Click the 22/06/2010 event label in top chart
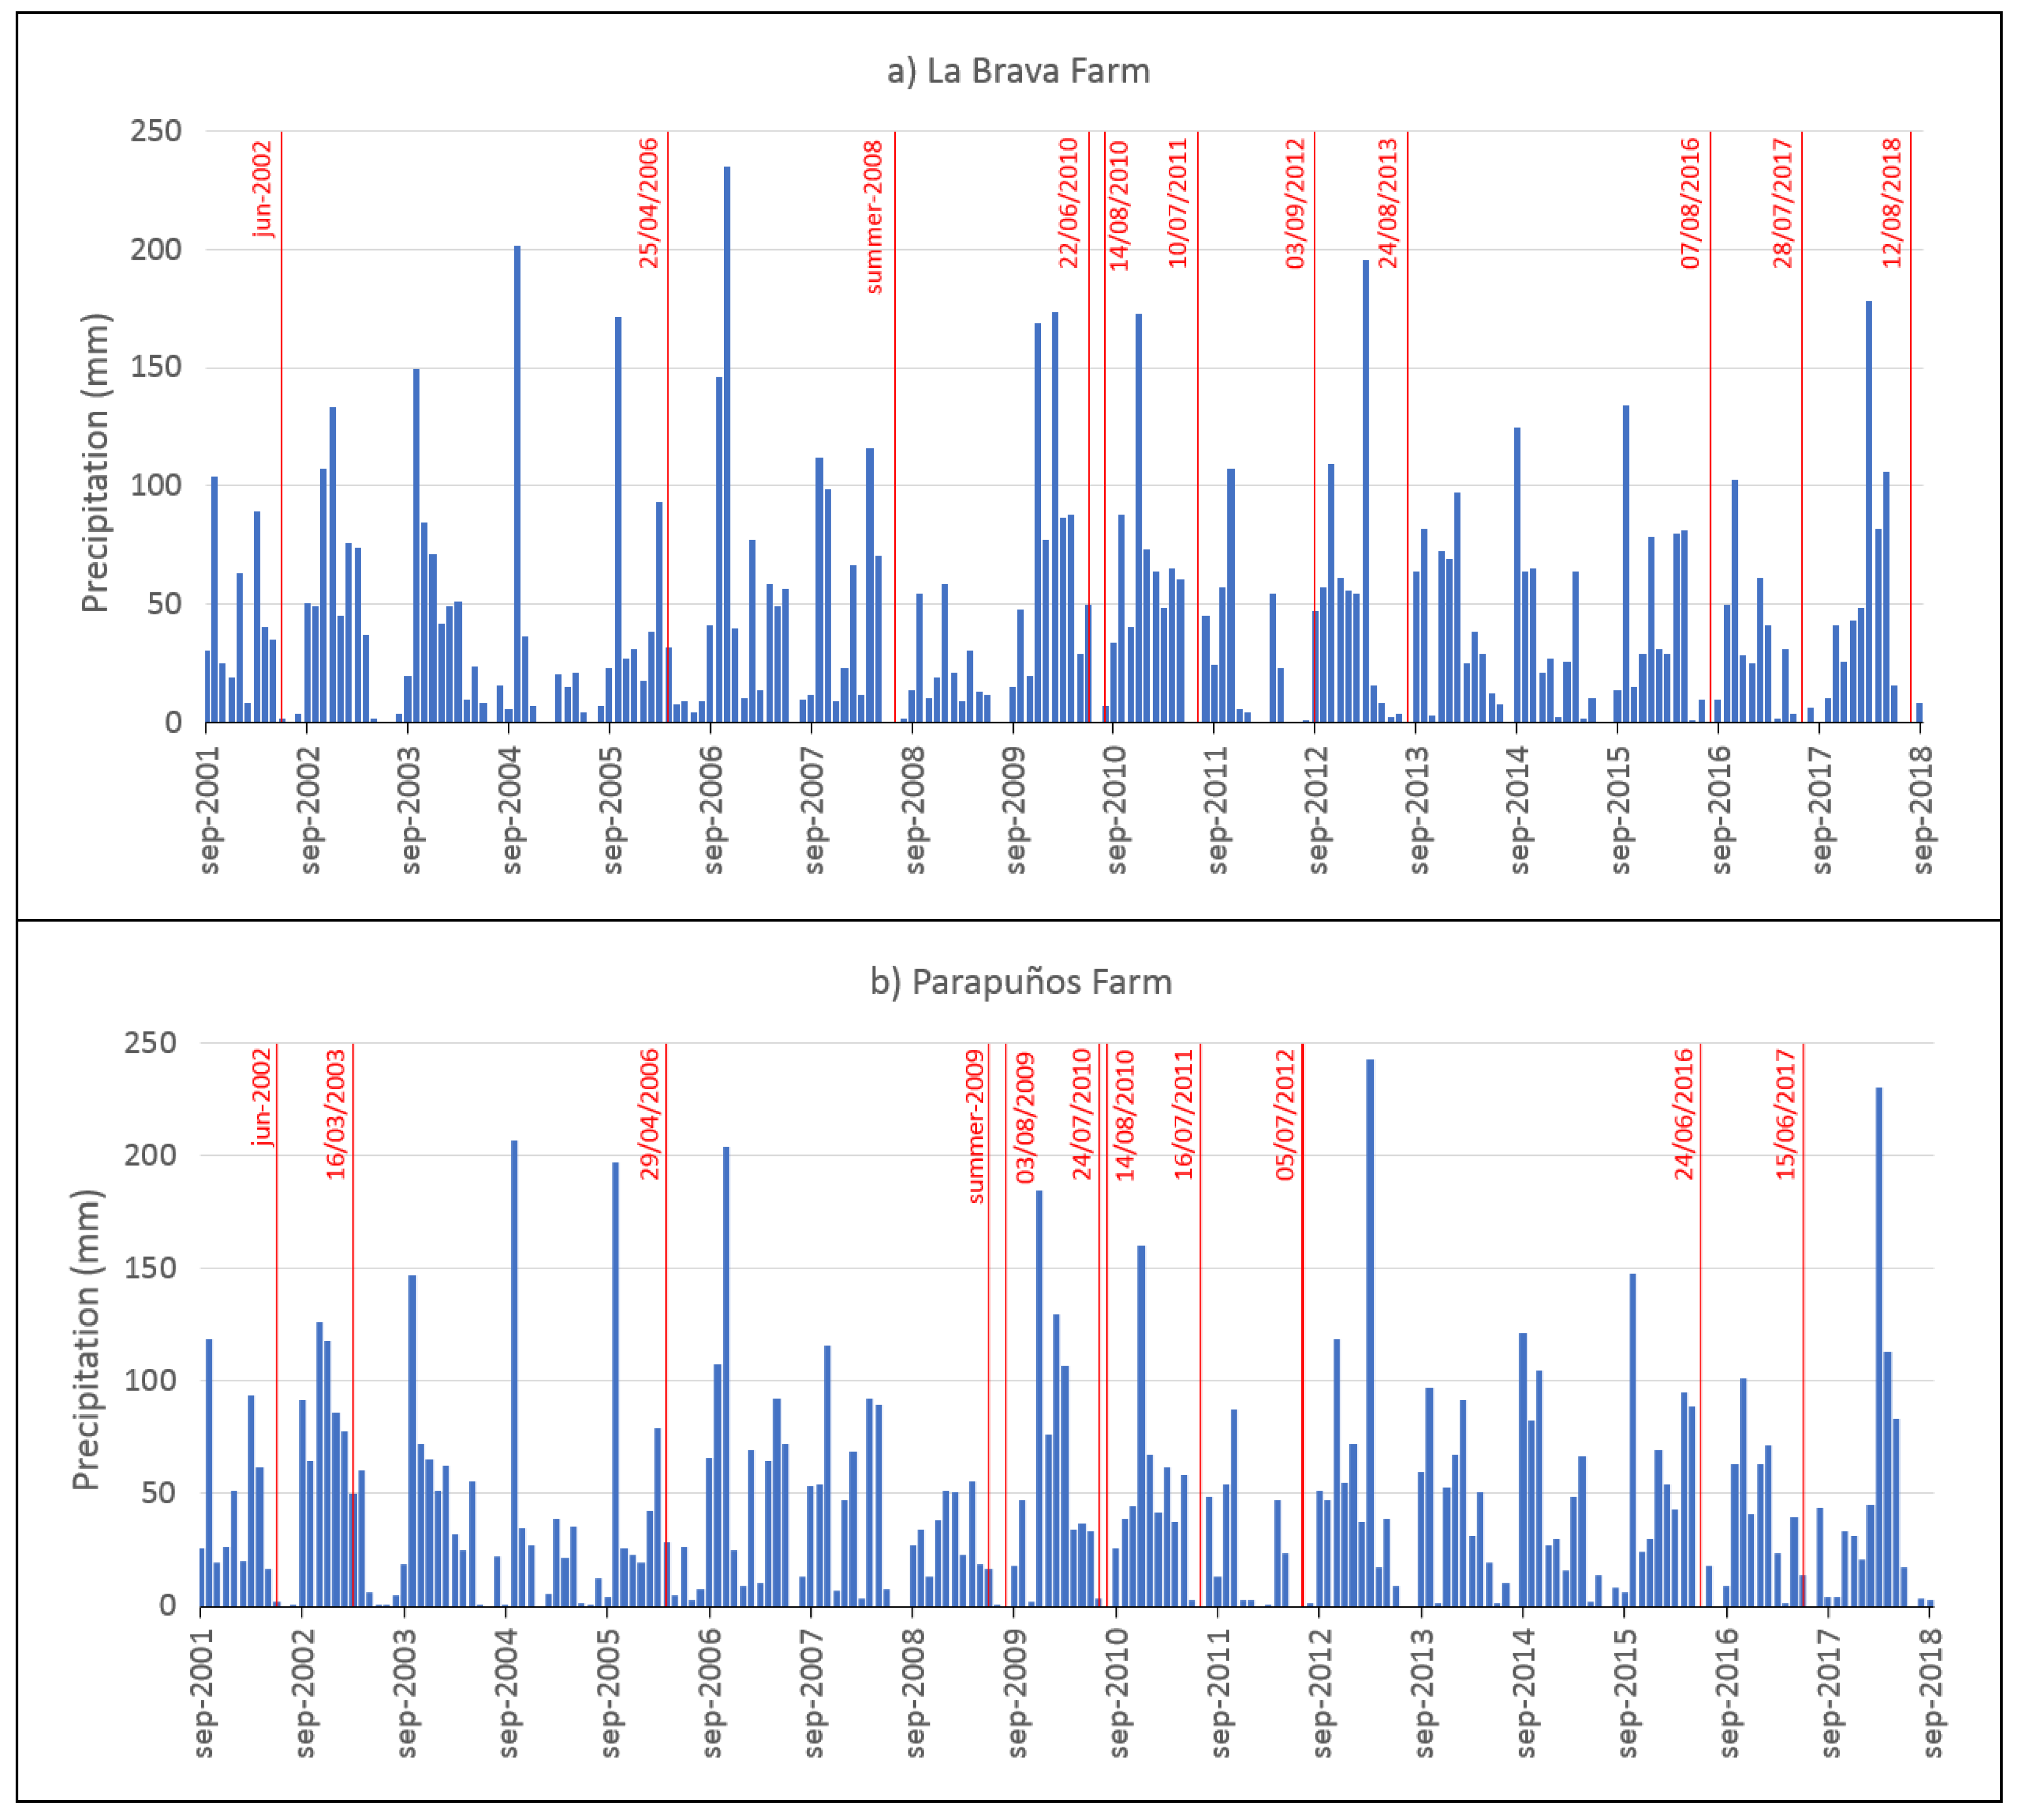This screenshot has height=1820, width=2021. tap(1069, 203)
